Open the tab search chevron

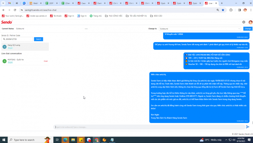3,3
